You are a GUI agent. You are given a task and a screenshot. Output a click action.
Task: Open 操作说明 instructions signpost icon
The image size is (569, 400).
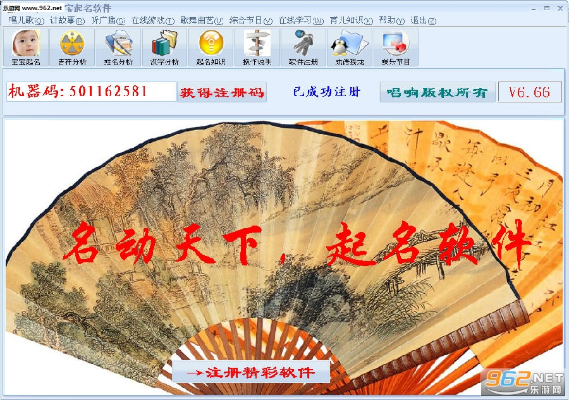257,47
